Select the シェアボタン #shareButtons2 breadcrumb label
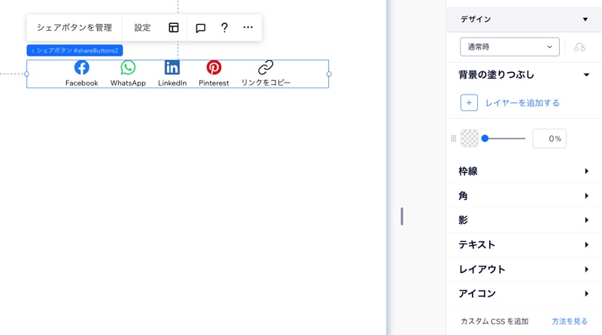The height and width of the screenshot is (335, 602). (74, 50)
